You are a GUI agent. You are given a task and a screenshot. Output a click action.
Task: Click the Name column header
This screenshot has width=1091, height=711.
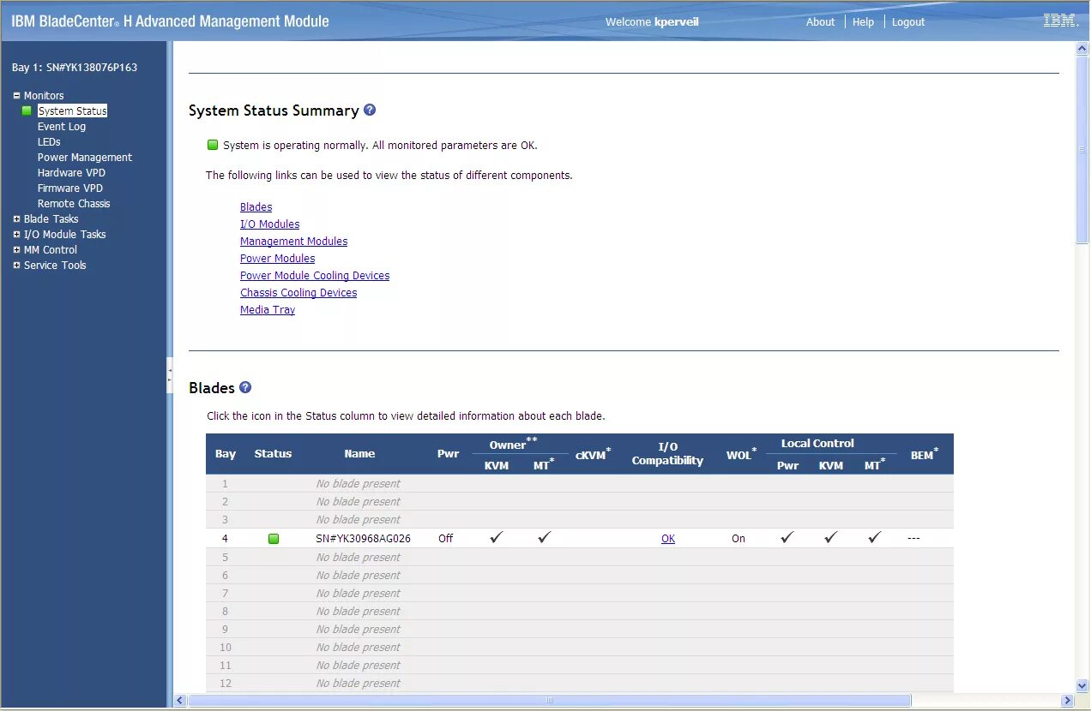(359, 454)
